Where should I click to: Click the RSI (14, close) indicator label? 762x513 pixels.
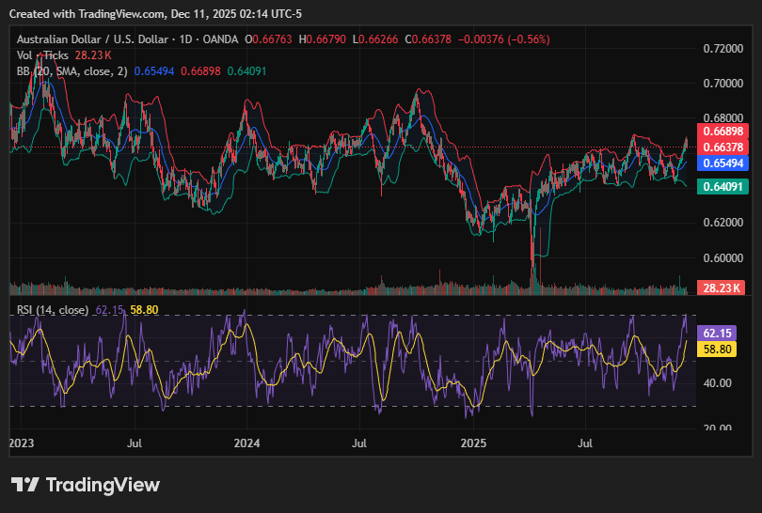[53, 310]
